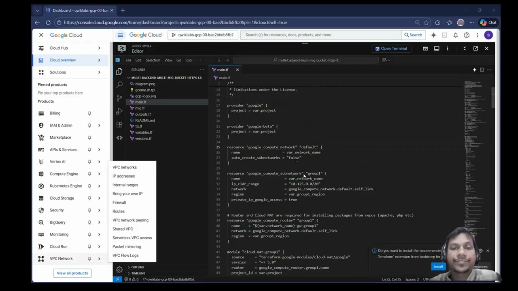Screen dimensions: 518x291
Task: Open the Gemini sparkle icon in the Cloud header
Action: 433,35
